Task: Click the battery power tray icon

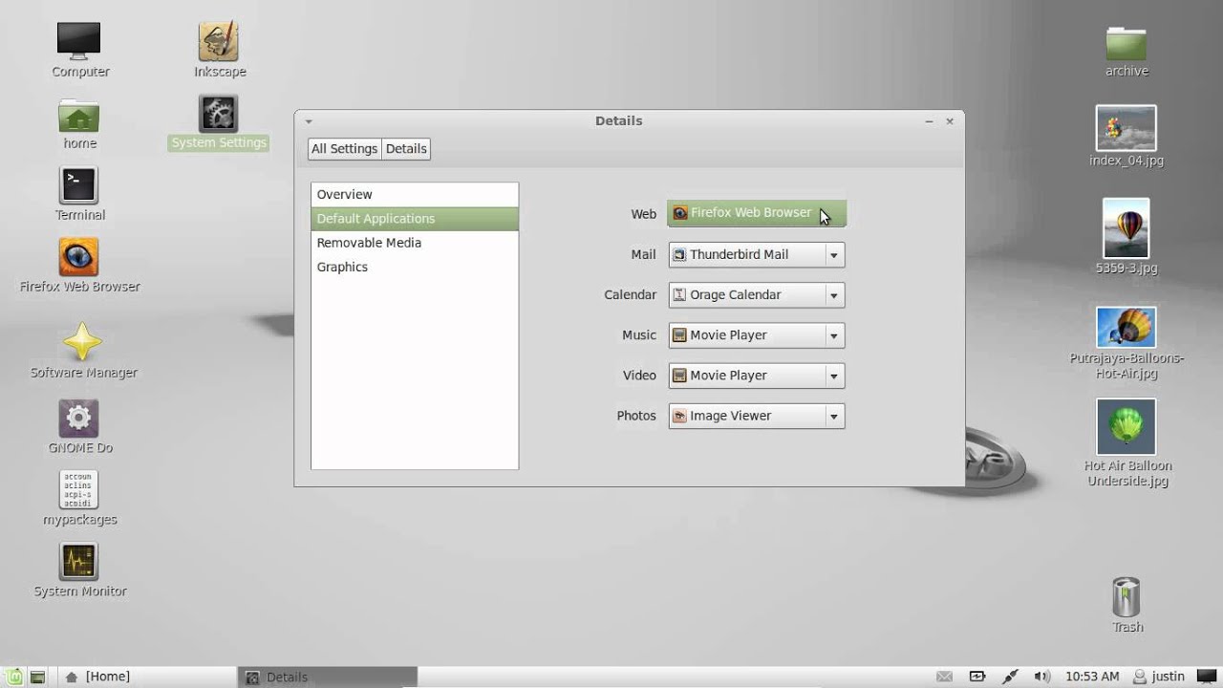Action: click(x=977, y=677)
